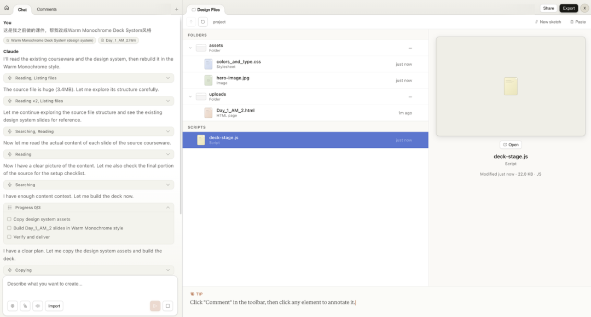591x317 pixels.
Task: Tick the "Verify and deliver" checkbox
Action: [9, 237]
